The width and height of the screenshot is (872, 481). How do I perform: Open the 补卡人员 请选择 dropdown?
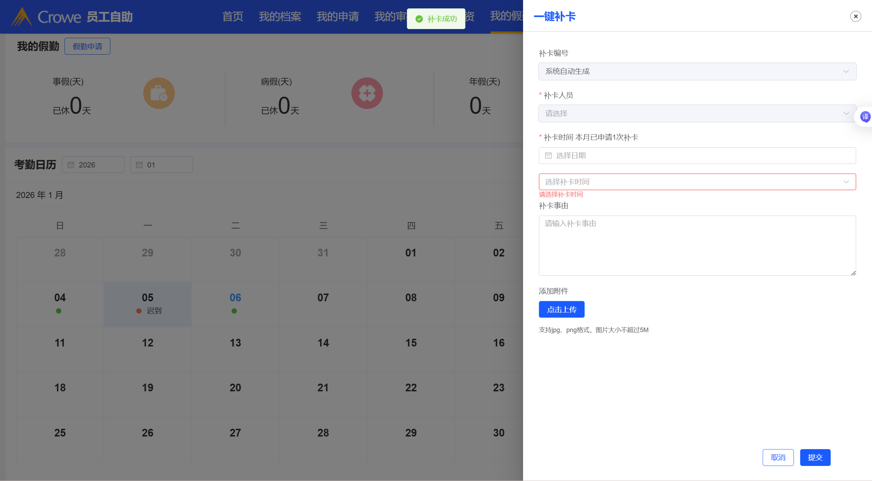(x=697, y=114)
